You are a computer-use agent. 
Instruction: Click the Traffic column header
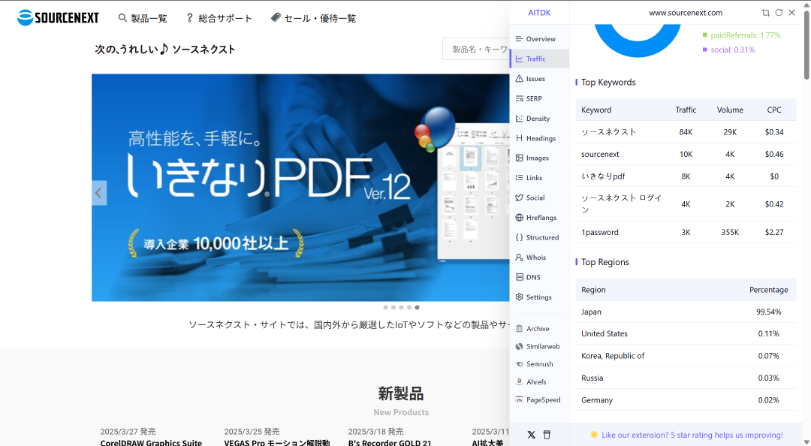click(686, 110)
